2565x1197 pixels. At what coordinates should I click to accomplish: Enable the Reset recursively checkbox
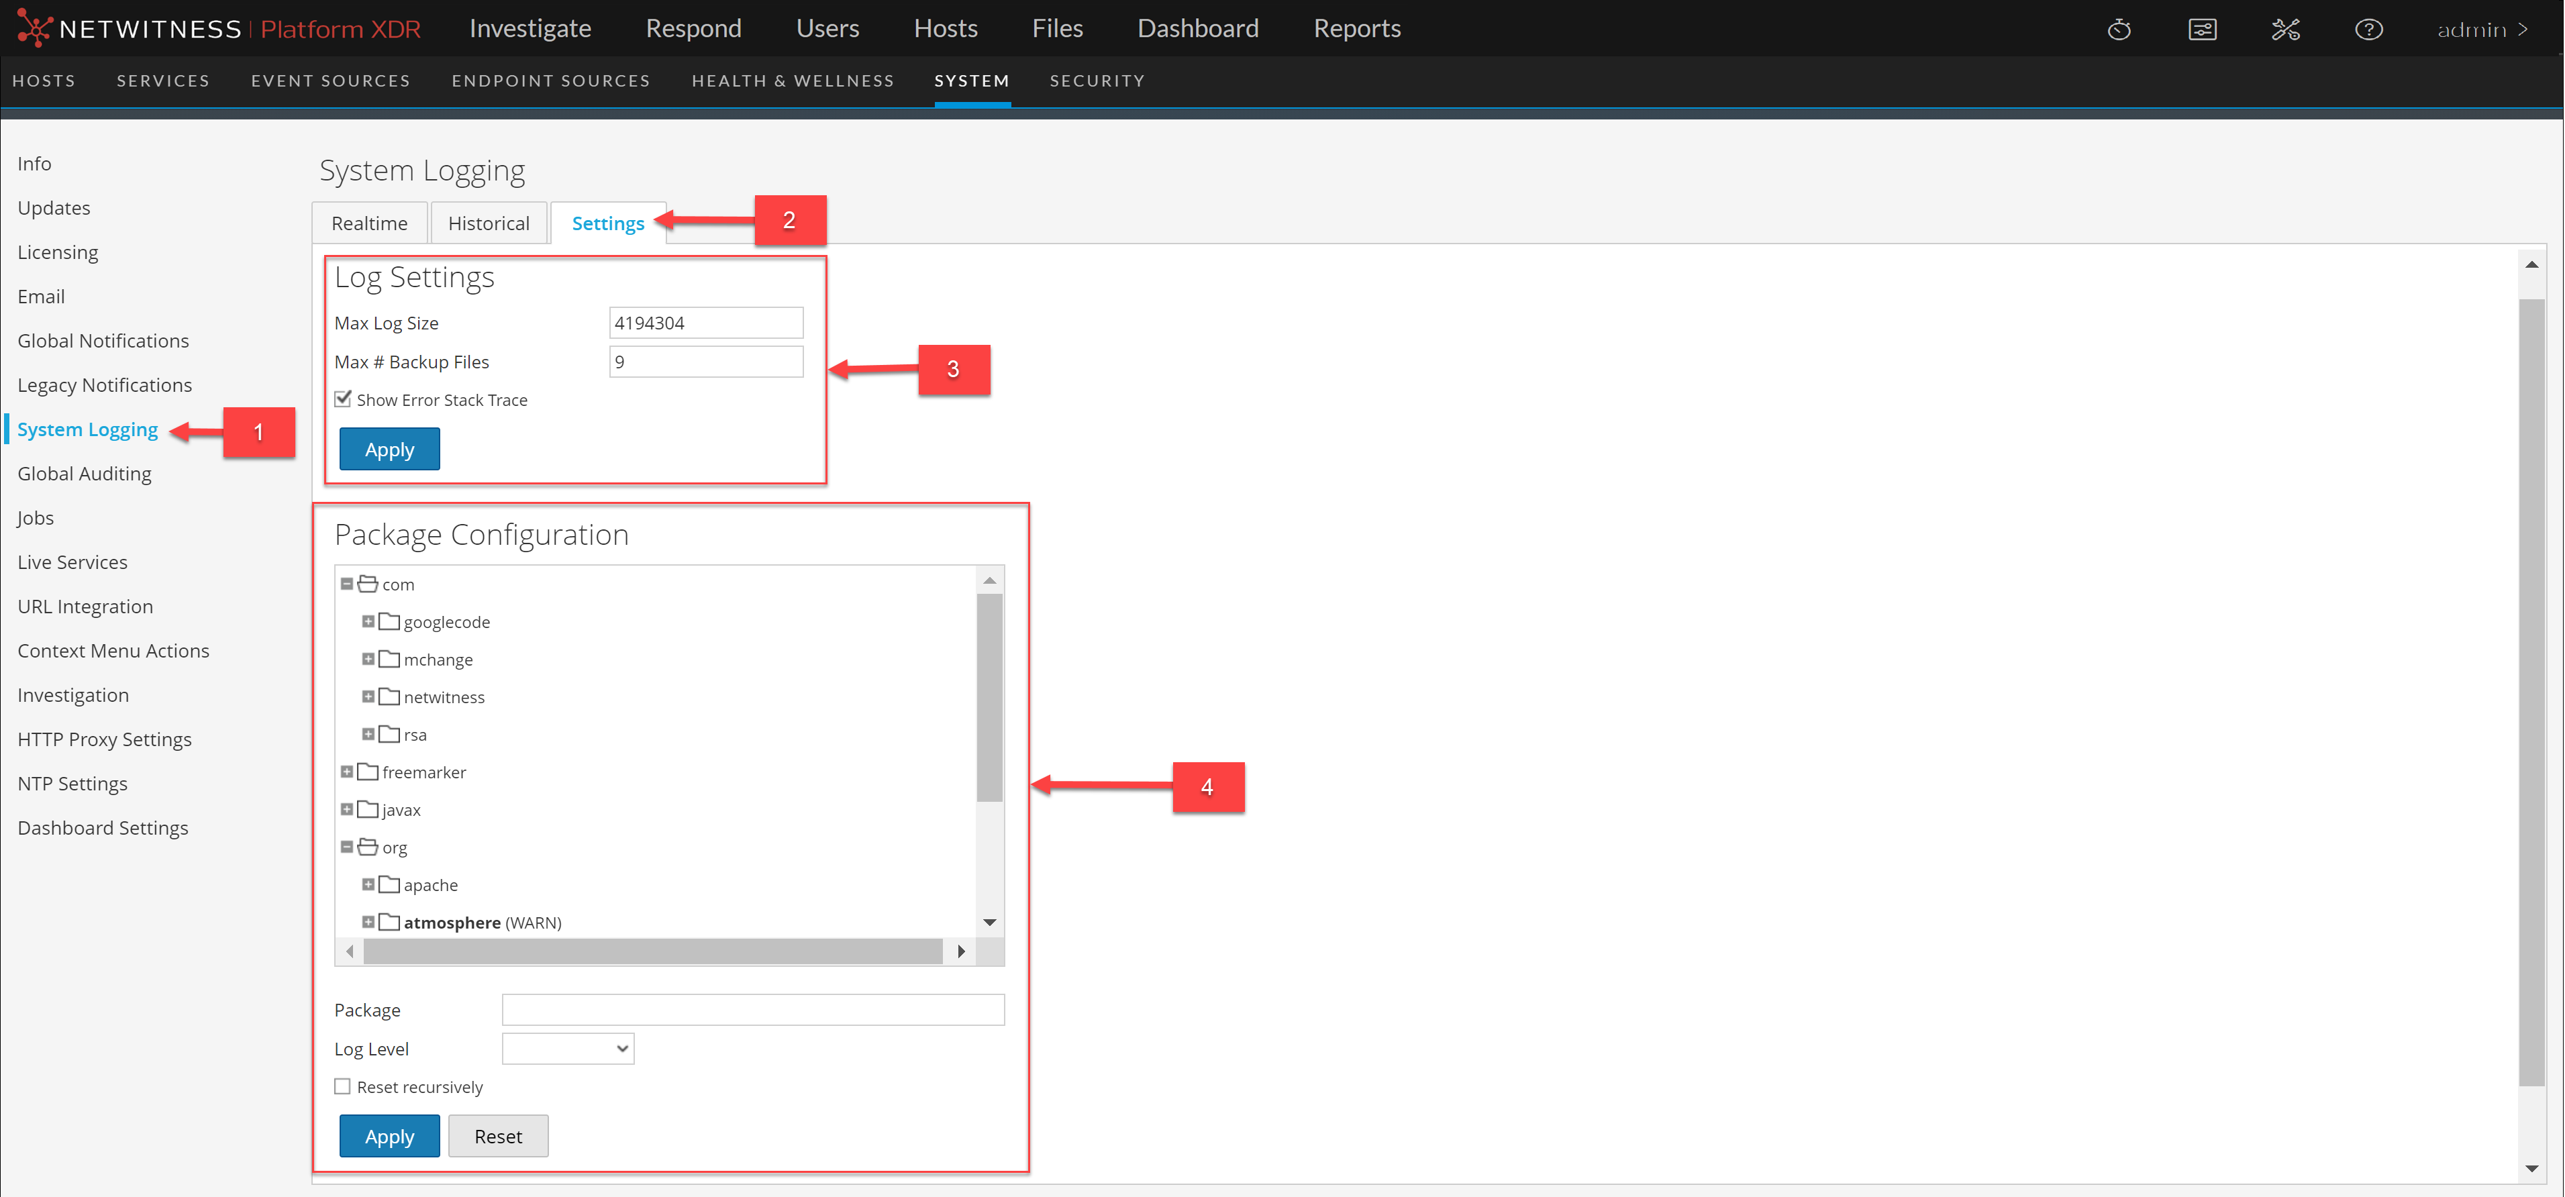coord(342,1086)
